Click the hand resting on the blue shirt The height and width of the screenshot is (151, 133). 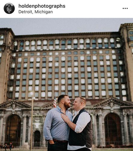65,117
